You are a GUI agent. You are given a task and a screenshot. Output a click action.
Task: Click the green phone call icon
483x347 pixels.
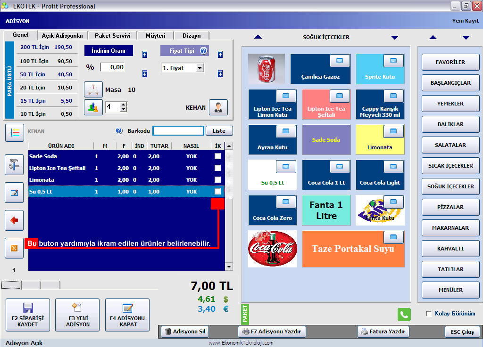click(x=404, y=315)
